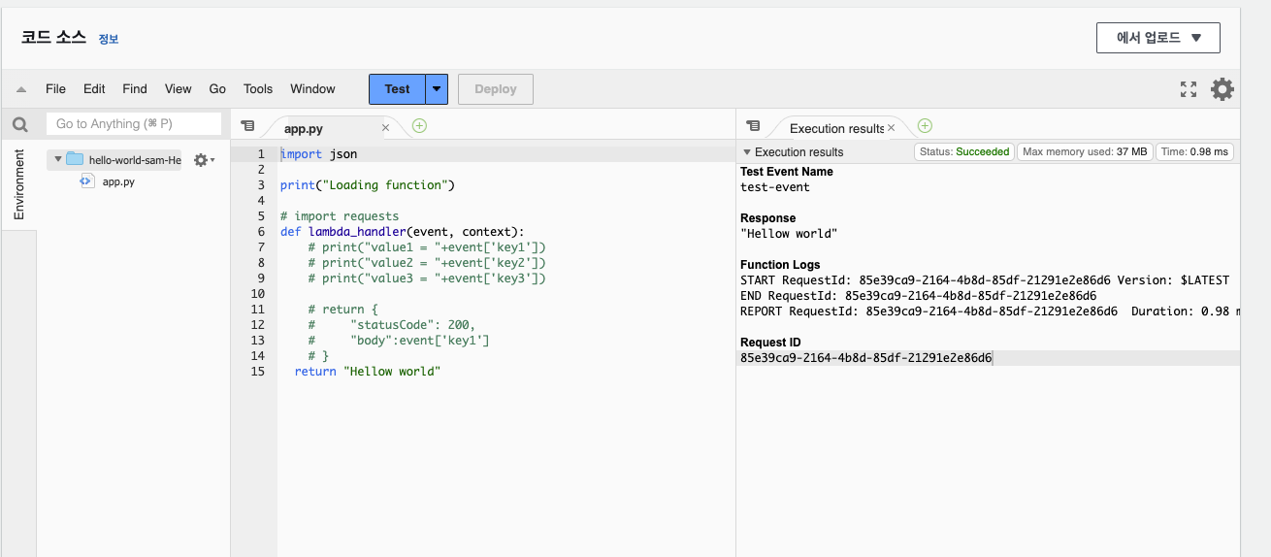Select app.py in the file tree
The width and height of the screenshot is (1271, 557).
click(117, 181)
